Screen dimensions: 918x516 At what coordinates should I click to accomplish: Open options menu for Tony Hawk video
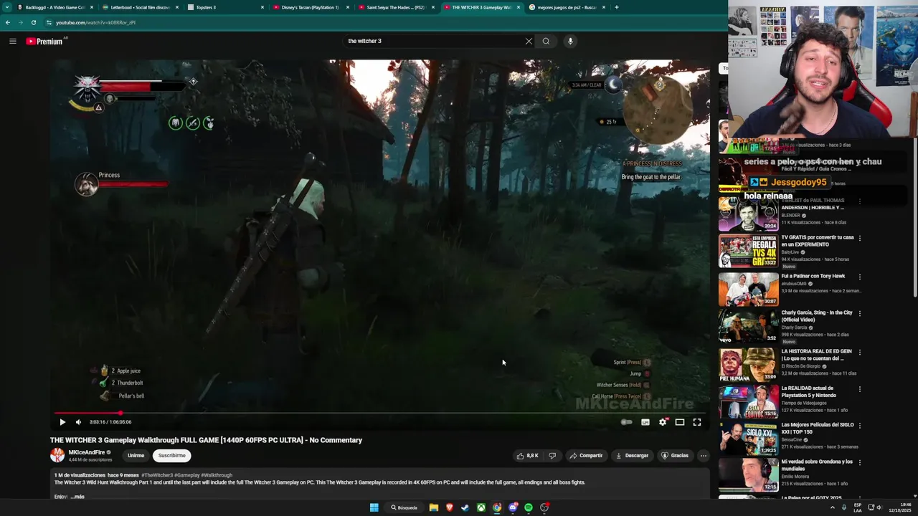pyautogui.click(x=860, y=277)
